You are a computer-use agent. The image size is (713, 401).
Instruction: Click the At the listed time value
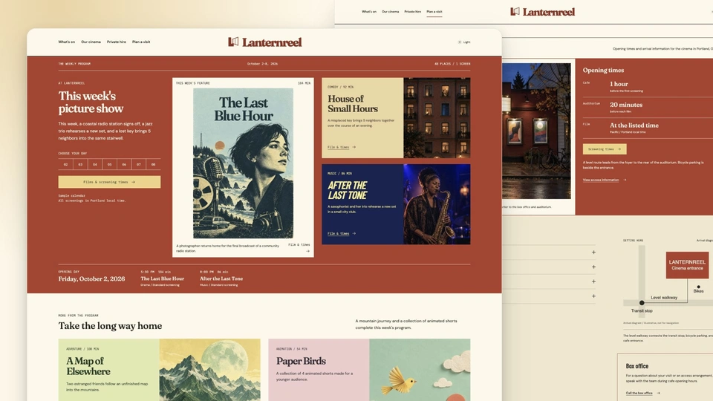pyautogui.click(x=634, y=125)
